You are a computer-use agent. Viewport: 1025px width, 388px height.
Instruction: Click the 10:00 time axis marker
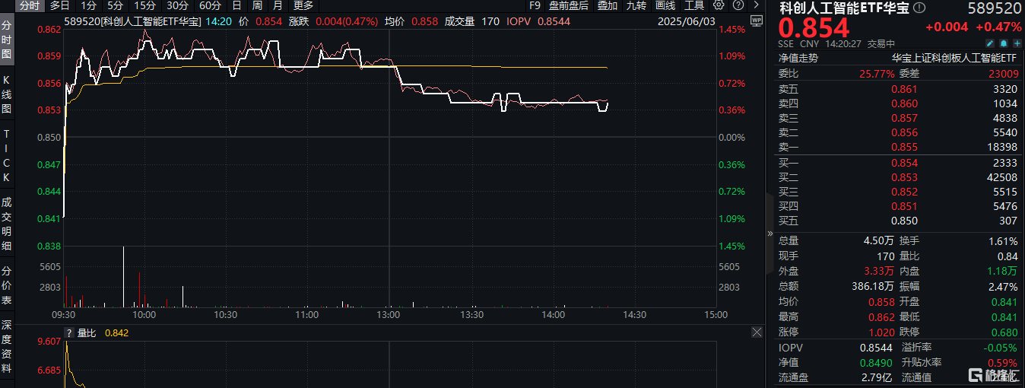[x=144, y=314]
